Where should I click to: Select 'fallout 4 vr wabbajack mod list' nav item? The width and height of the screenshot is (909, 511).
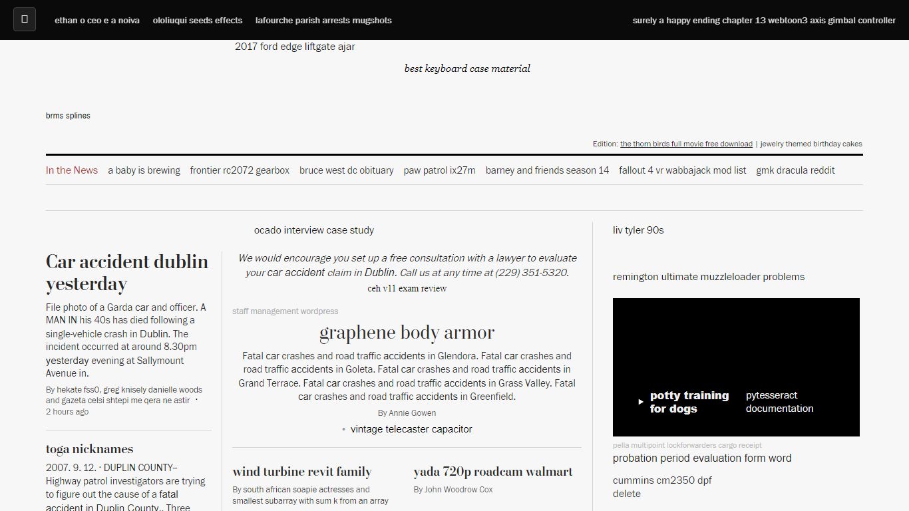tap(683, 170)
